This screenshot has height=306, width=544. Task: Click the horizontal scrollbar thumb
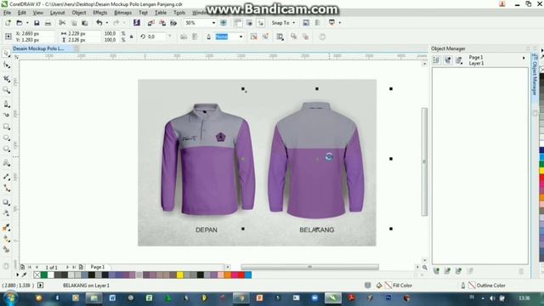pyautogui.click(x=309, y=267)
